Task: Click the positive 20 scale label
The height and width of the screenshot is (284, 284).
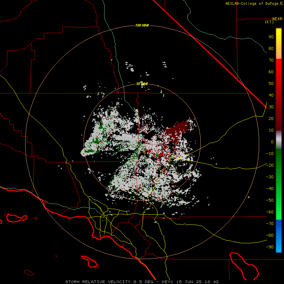Action: coord(271,118)
